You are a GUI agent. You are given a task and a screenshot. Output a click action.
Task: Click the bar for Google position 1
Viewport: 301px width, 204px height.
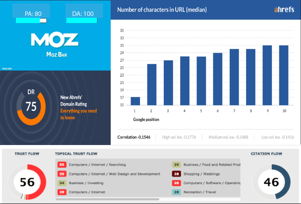135,101
